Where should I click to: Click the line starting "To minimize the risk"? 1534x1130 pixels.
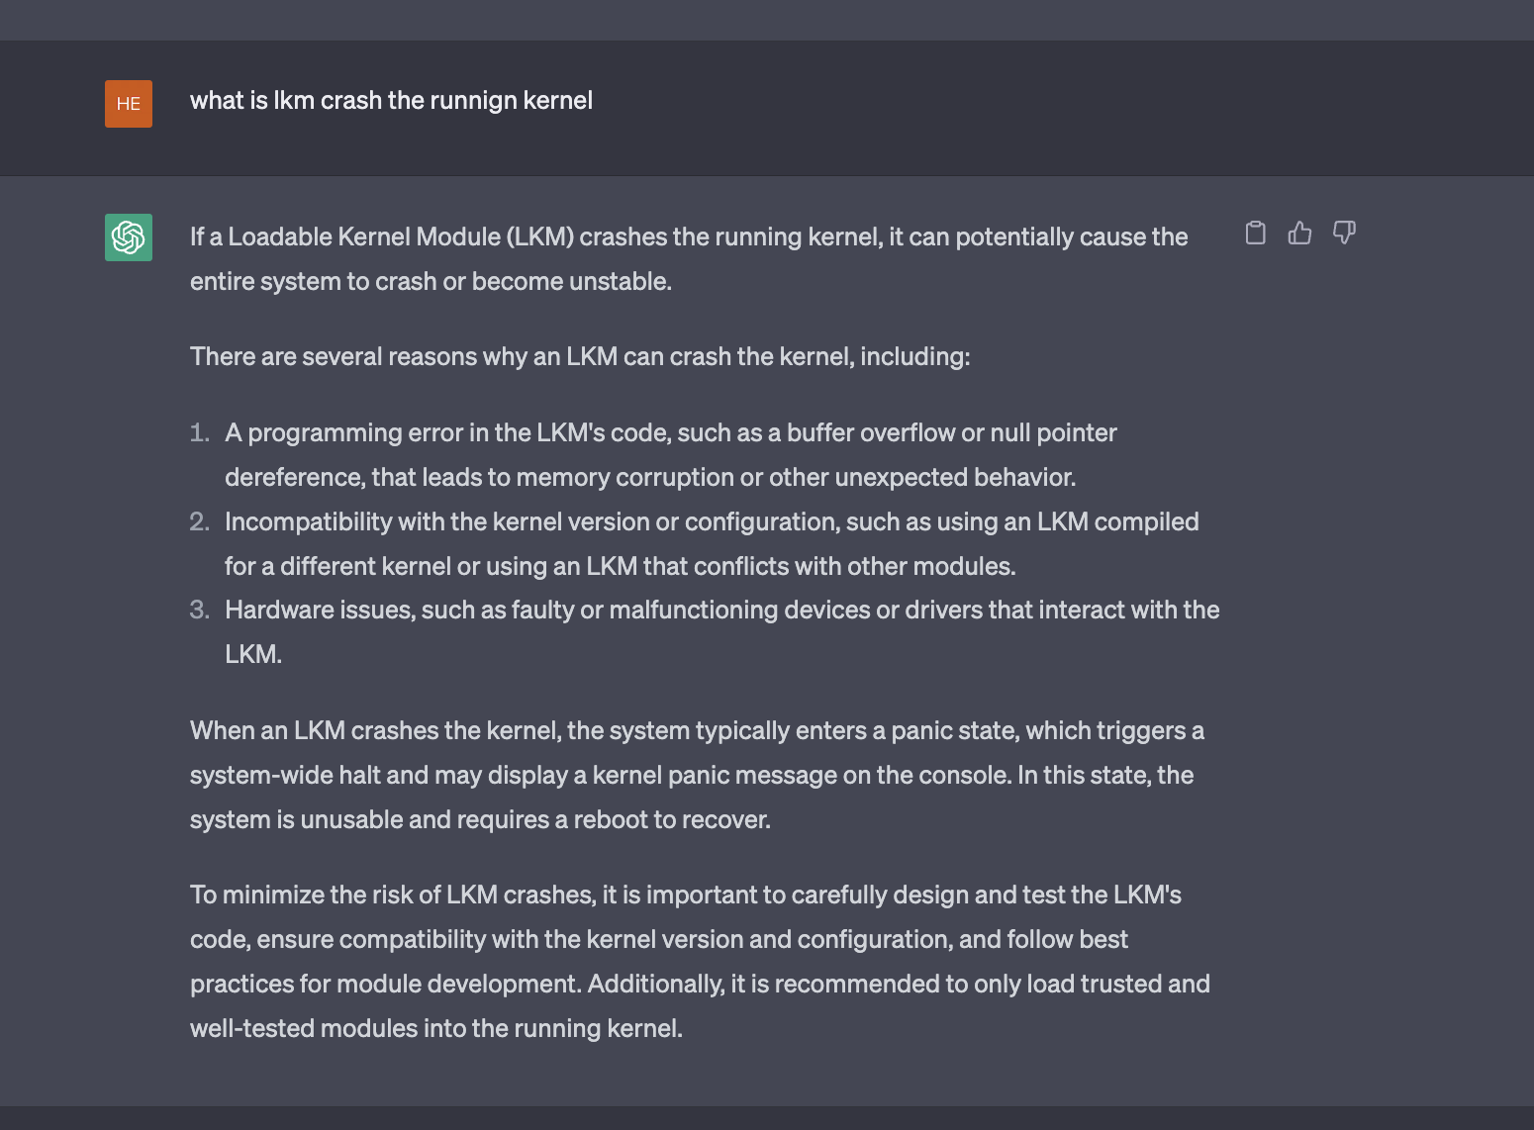click(686, 895)
